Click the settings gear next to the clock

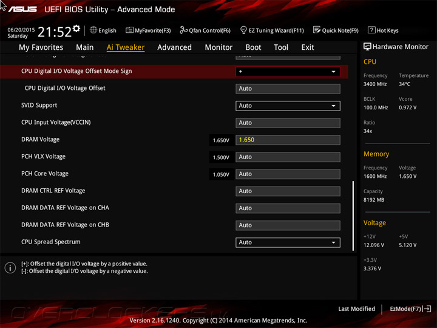point(76,29)
